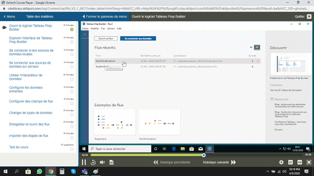The image size is (314, 176).
Task: Rewind 10 seconds with replay icon
Action: [x=93, y=162]
